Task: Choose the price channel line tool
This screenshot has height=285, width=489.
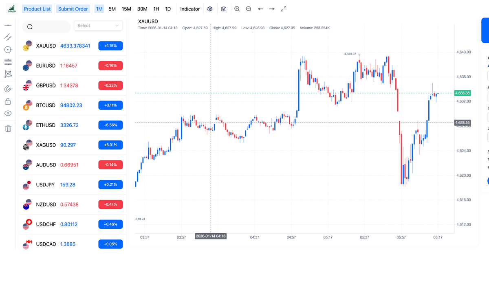Action: [x=8, y=37]
